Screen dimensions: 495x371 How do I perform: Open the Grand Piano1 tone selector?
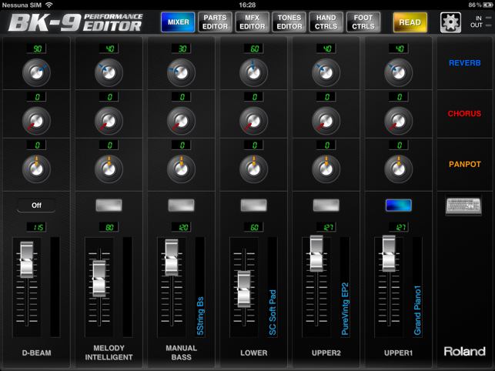pos(418,309)
